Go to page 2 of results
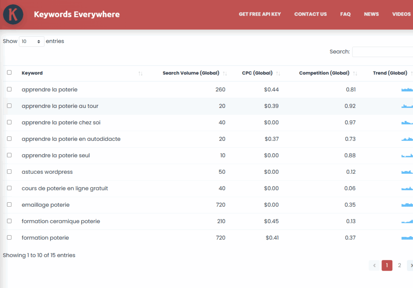Screen dimensions: 413x288 tap(399, 265)
